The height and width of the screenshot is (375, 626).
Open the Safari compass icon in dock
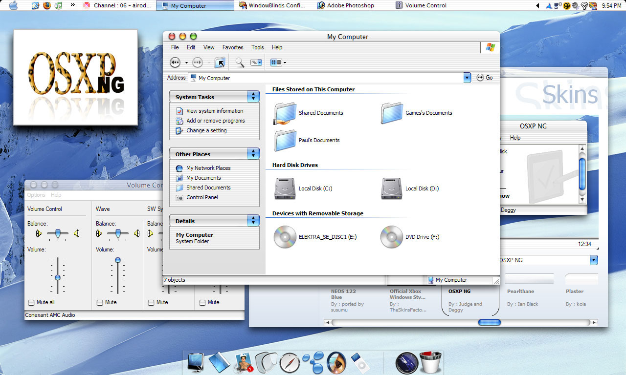(290, 363)
